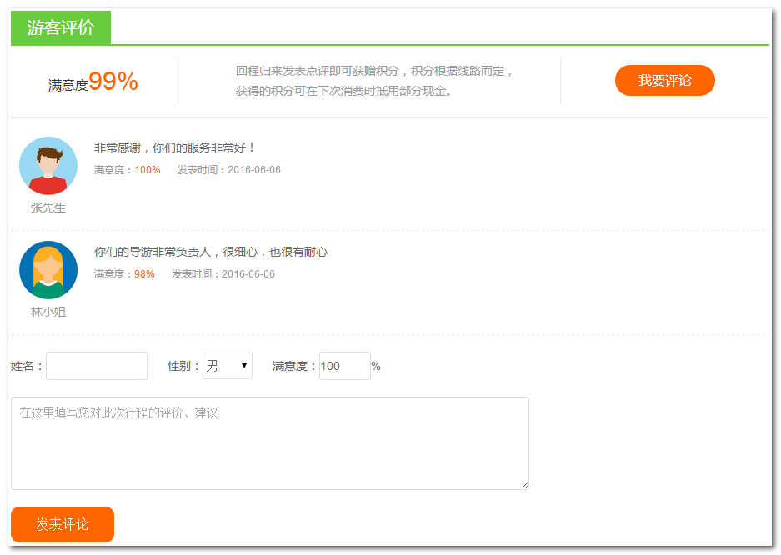Click the 回程归来发表点评 points notice text
Screen dimensions: 781x555
click(x=374, y=71)
